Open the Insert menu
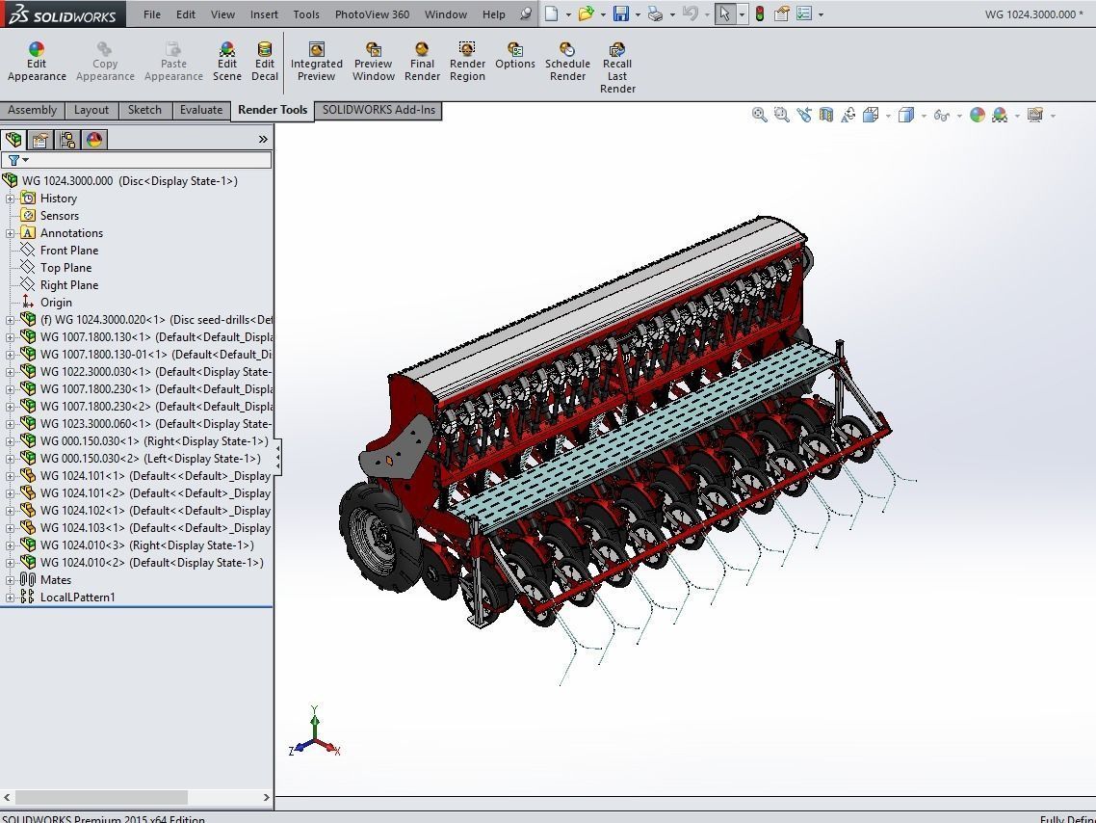1096x823 pixels. [264, 14]
